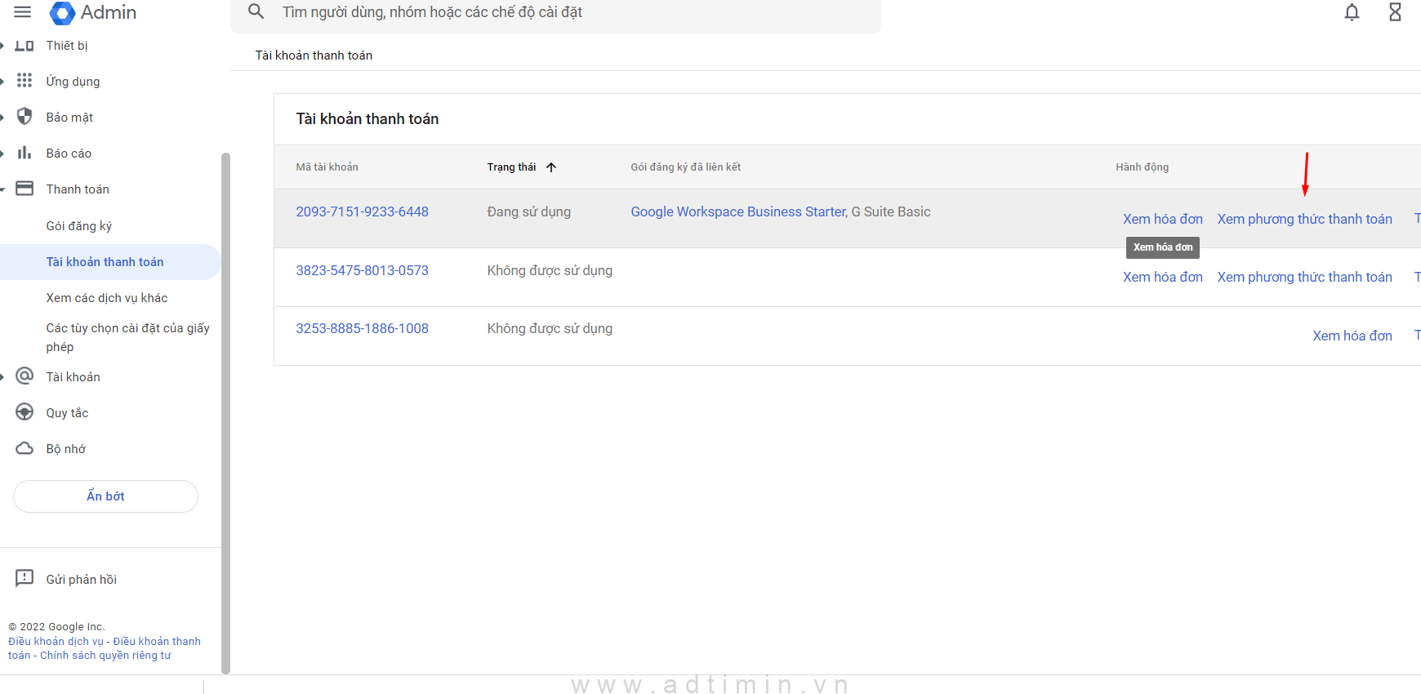This screenshot has height=694, width=1421.
Task: Click Tài khoản thanh toán breadcrumb
Action: (314, 56)
